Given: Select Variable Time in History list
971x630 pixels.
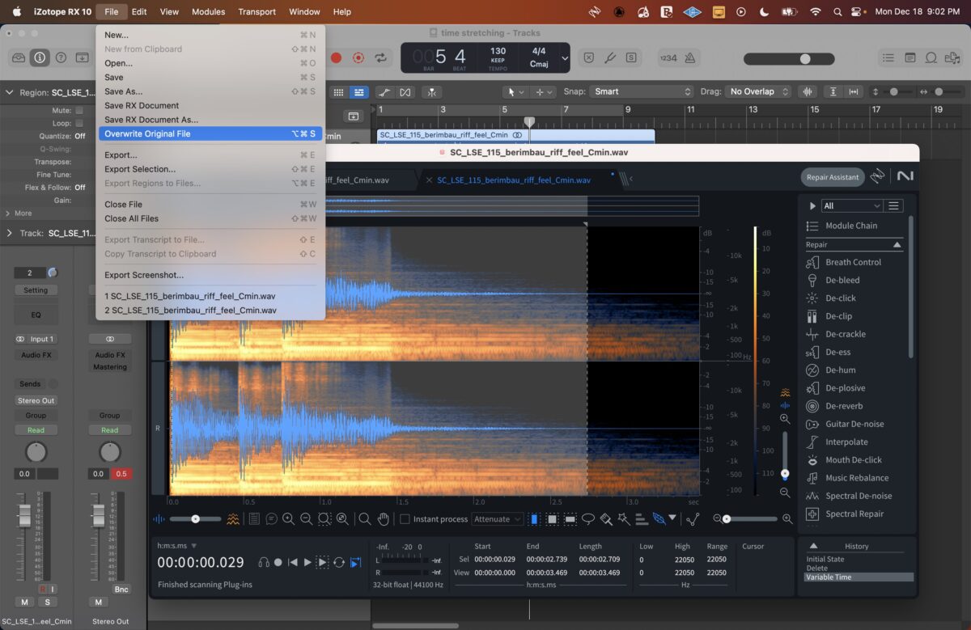Looking at the screenshot, I should coord(859,577).
